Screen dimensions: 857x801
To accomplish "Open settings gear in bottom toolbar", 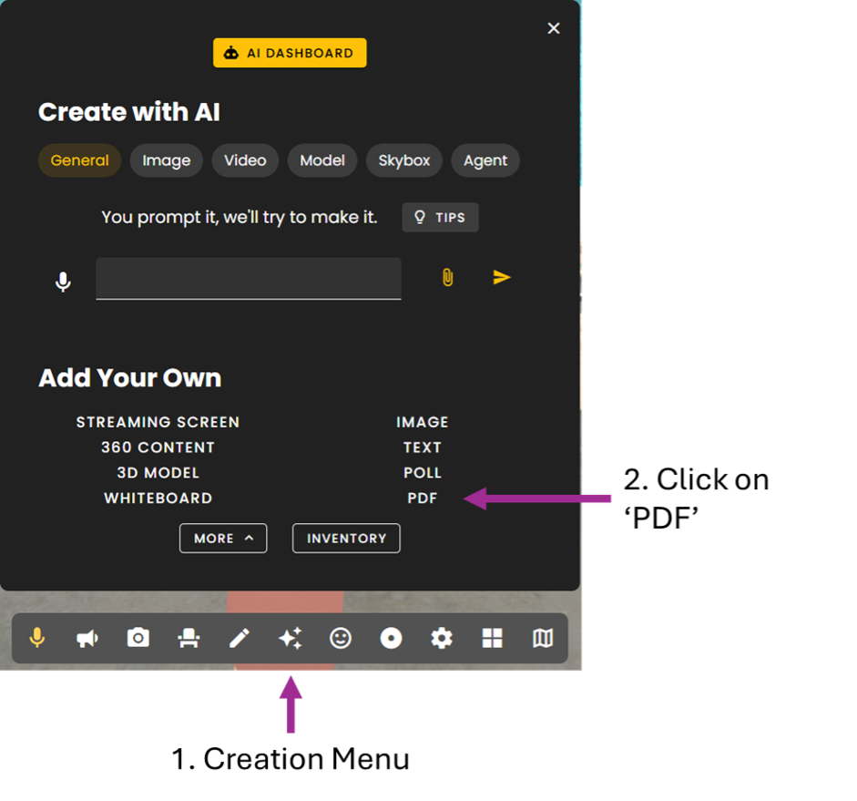I will tap(442, 638).
